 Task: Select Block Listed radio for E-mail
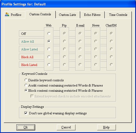point(80,65)
